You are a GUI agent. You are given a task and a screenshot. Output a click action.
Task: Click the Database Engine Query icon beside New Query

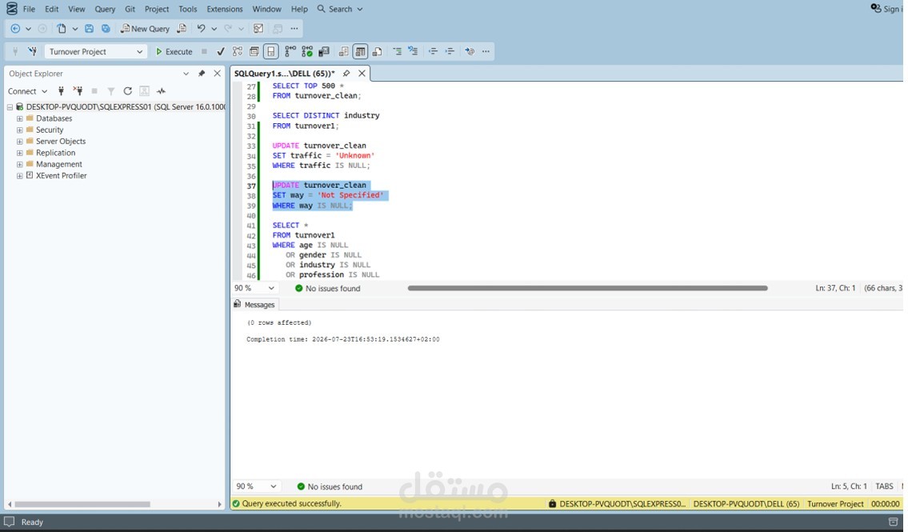tap(182, 28)
